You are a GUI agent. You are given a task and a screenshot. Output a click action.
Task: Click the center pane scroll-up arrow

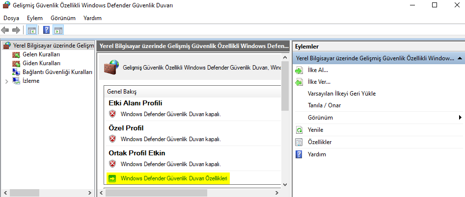[285, 57]
